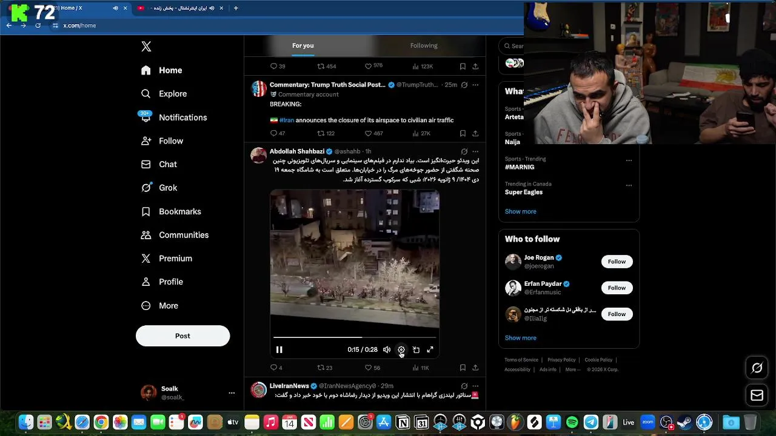
Task: Toggle picture-in-picture on the video
Action: (x=416, y=349)
